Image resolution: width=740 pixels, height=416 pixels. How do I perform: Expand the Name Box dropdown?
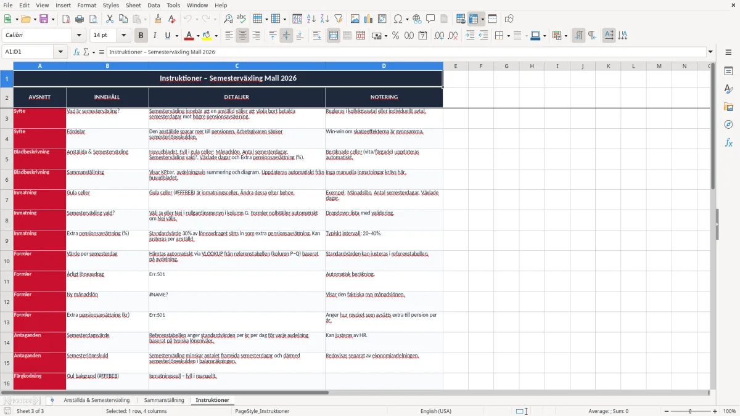[61, 52]
